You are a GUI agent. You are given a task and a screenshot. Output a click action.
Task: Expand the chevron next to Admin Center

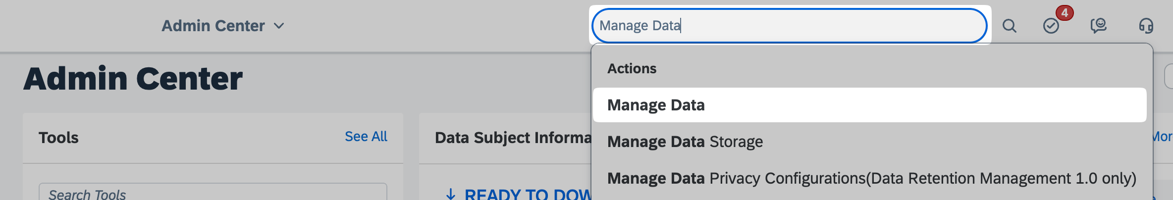click(279, 26)
